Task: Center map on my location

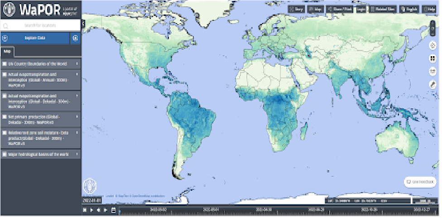Action: click(432, 45)
